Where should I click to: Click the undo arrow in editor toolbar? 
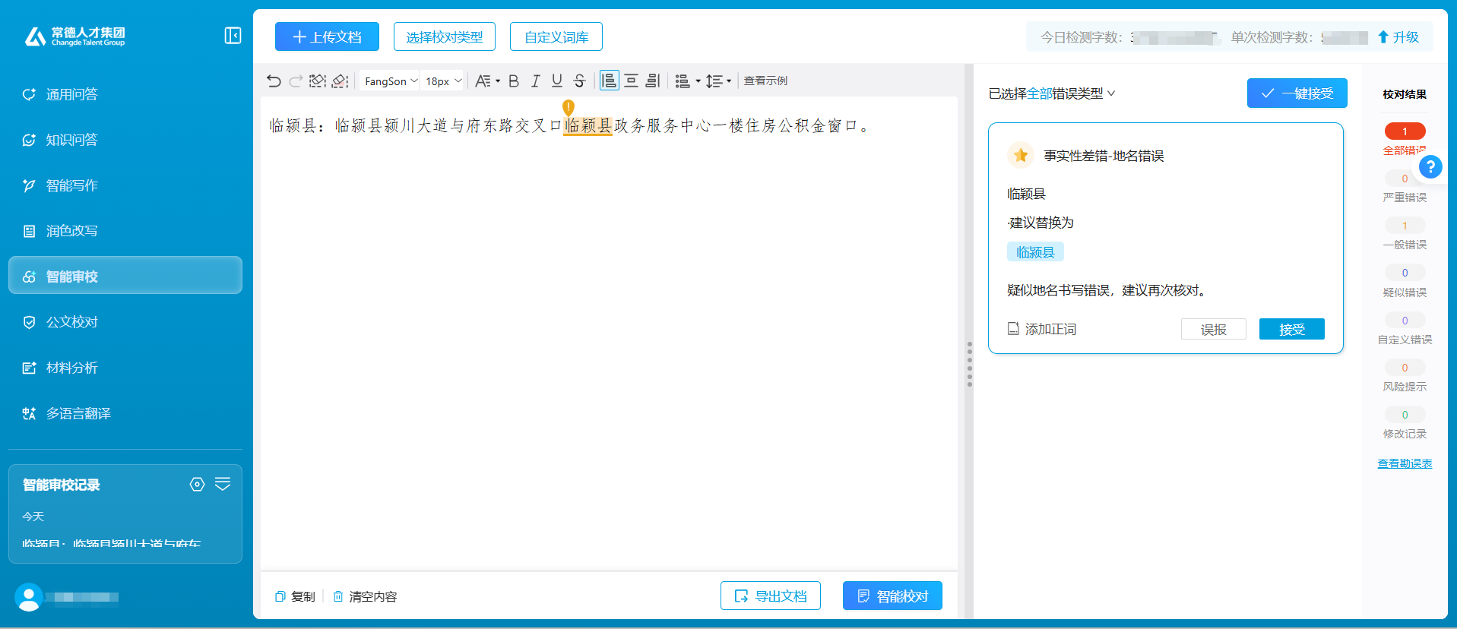[x=274, y=81]
